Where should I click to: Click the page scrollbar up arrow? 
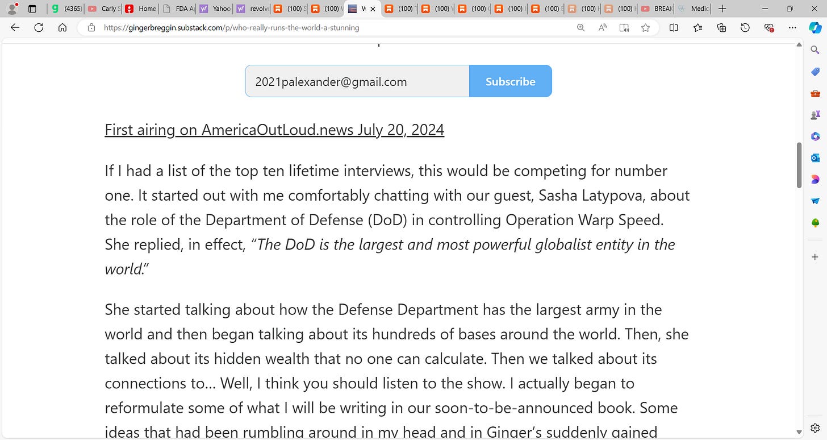pos(799,44)
